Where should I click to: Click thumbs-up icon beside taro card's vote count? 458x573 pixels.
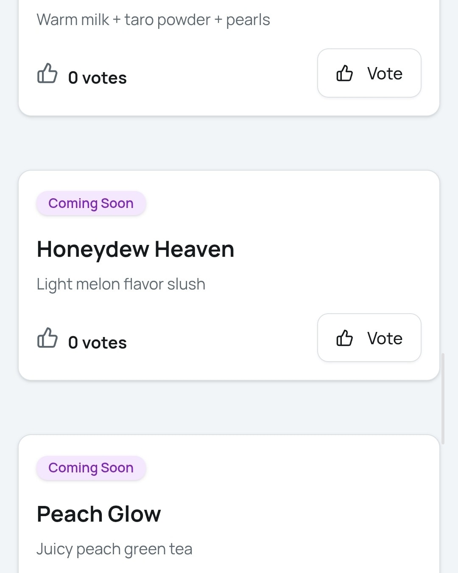47,73
